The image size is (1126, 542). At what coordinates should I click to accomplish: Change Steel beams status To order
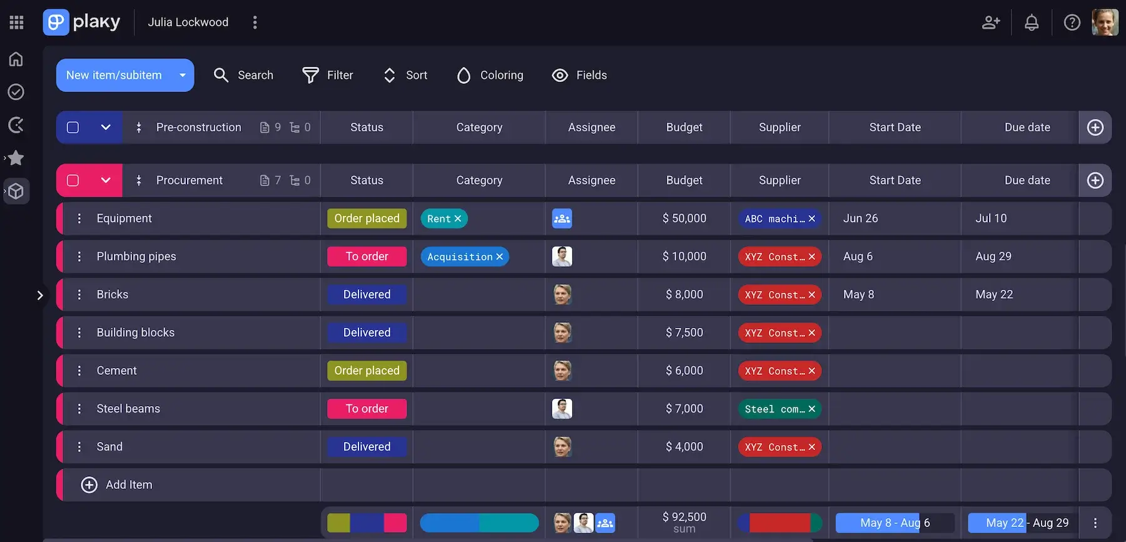coord(367,409)
